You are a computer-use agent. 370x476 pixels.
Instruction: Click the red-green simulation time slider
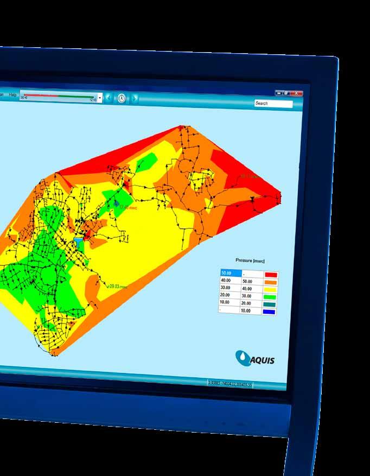pos(59,96)
